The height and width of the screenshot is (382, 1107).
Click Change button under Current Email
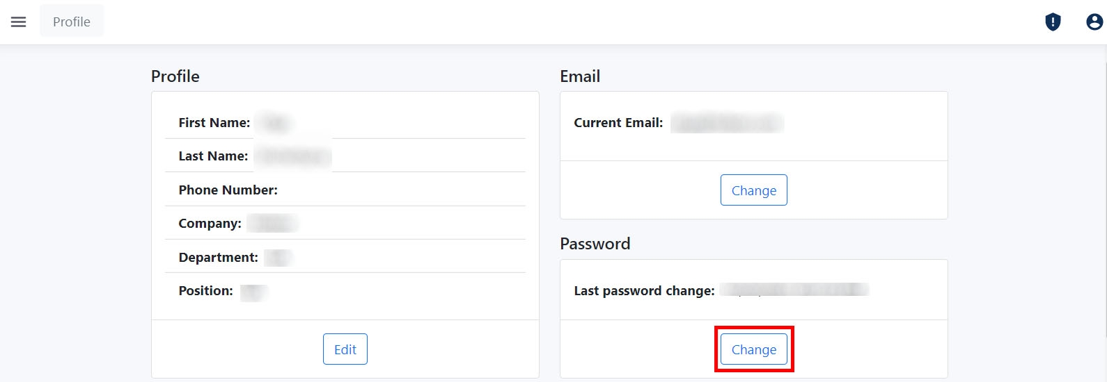(x=753, y=190)
